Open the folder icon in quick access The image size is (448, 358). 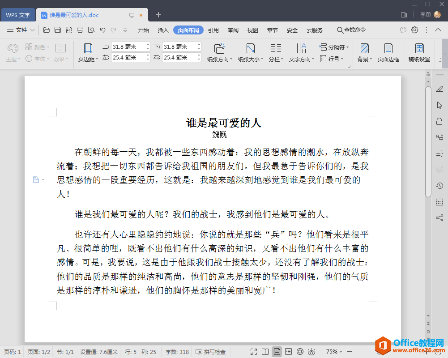[47, 30]
